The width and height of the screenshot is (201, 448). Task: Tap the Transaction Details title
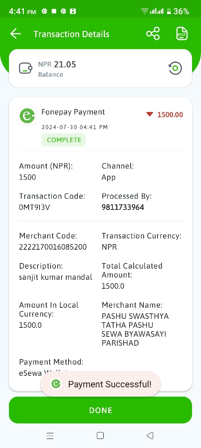[71, 34]
